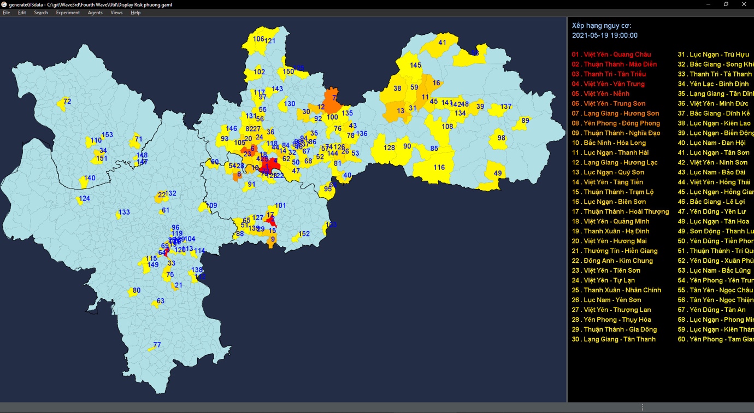Viewport: 754px width, 413px height.
Task: Minimize the application window
Action: [707, 4]
